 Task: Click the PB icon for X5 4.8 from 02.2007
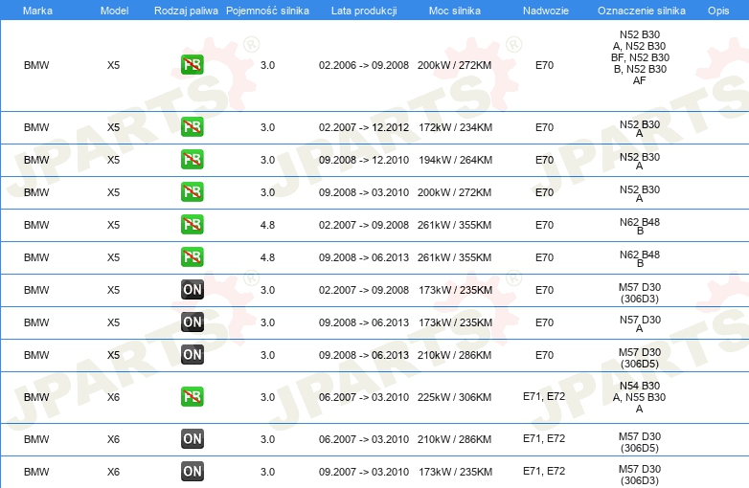tap(192, 225)
